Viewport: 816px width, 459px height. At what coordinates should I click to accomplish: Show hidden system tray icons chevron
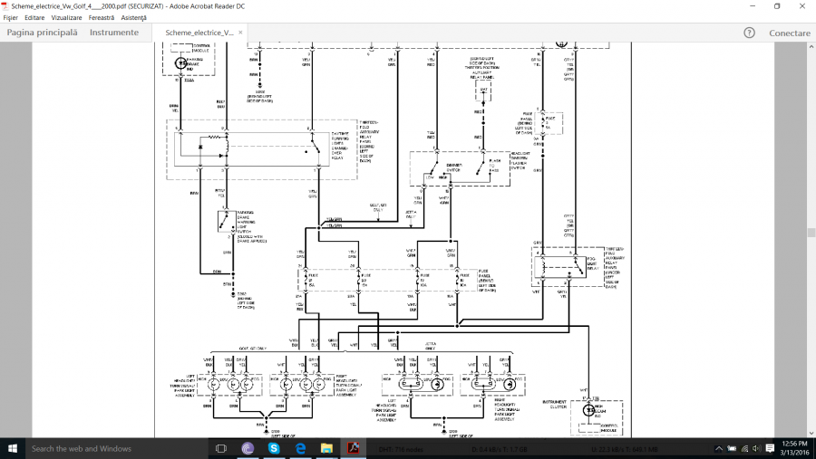[719, 448]
